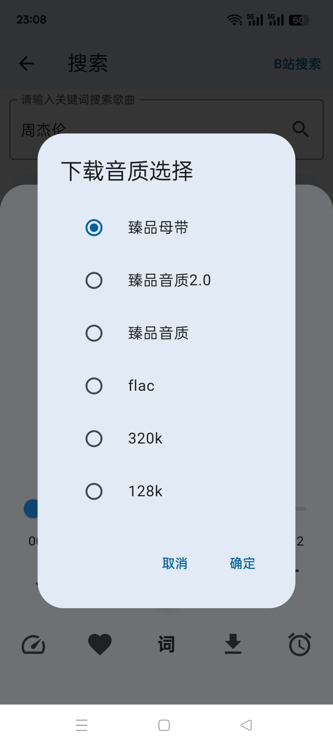Viewport: 333px width, 746px height.
Task: Tap the playback speed dial icon
Action: coord(33,645)
